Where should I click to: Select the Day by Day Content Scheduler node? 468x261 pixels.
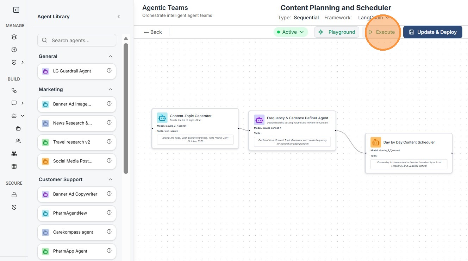[408, 153]
